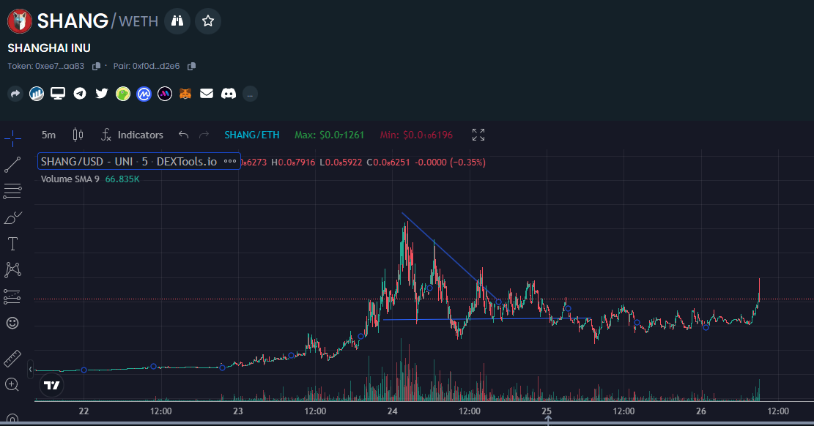Image resolution: width=814 pixels, height=426 pixels.
Task: Click the TradingView logo
Action: tap(51, 385)
